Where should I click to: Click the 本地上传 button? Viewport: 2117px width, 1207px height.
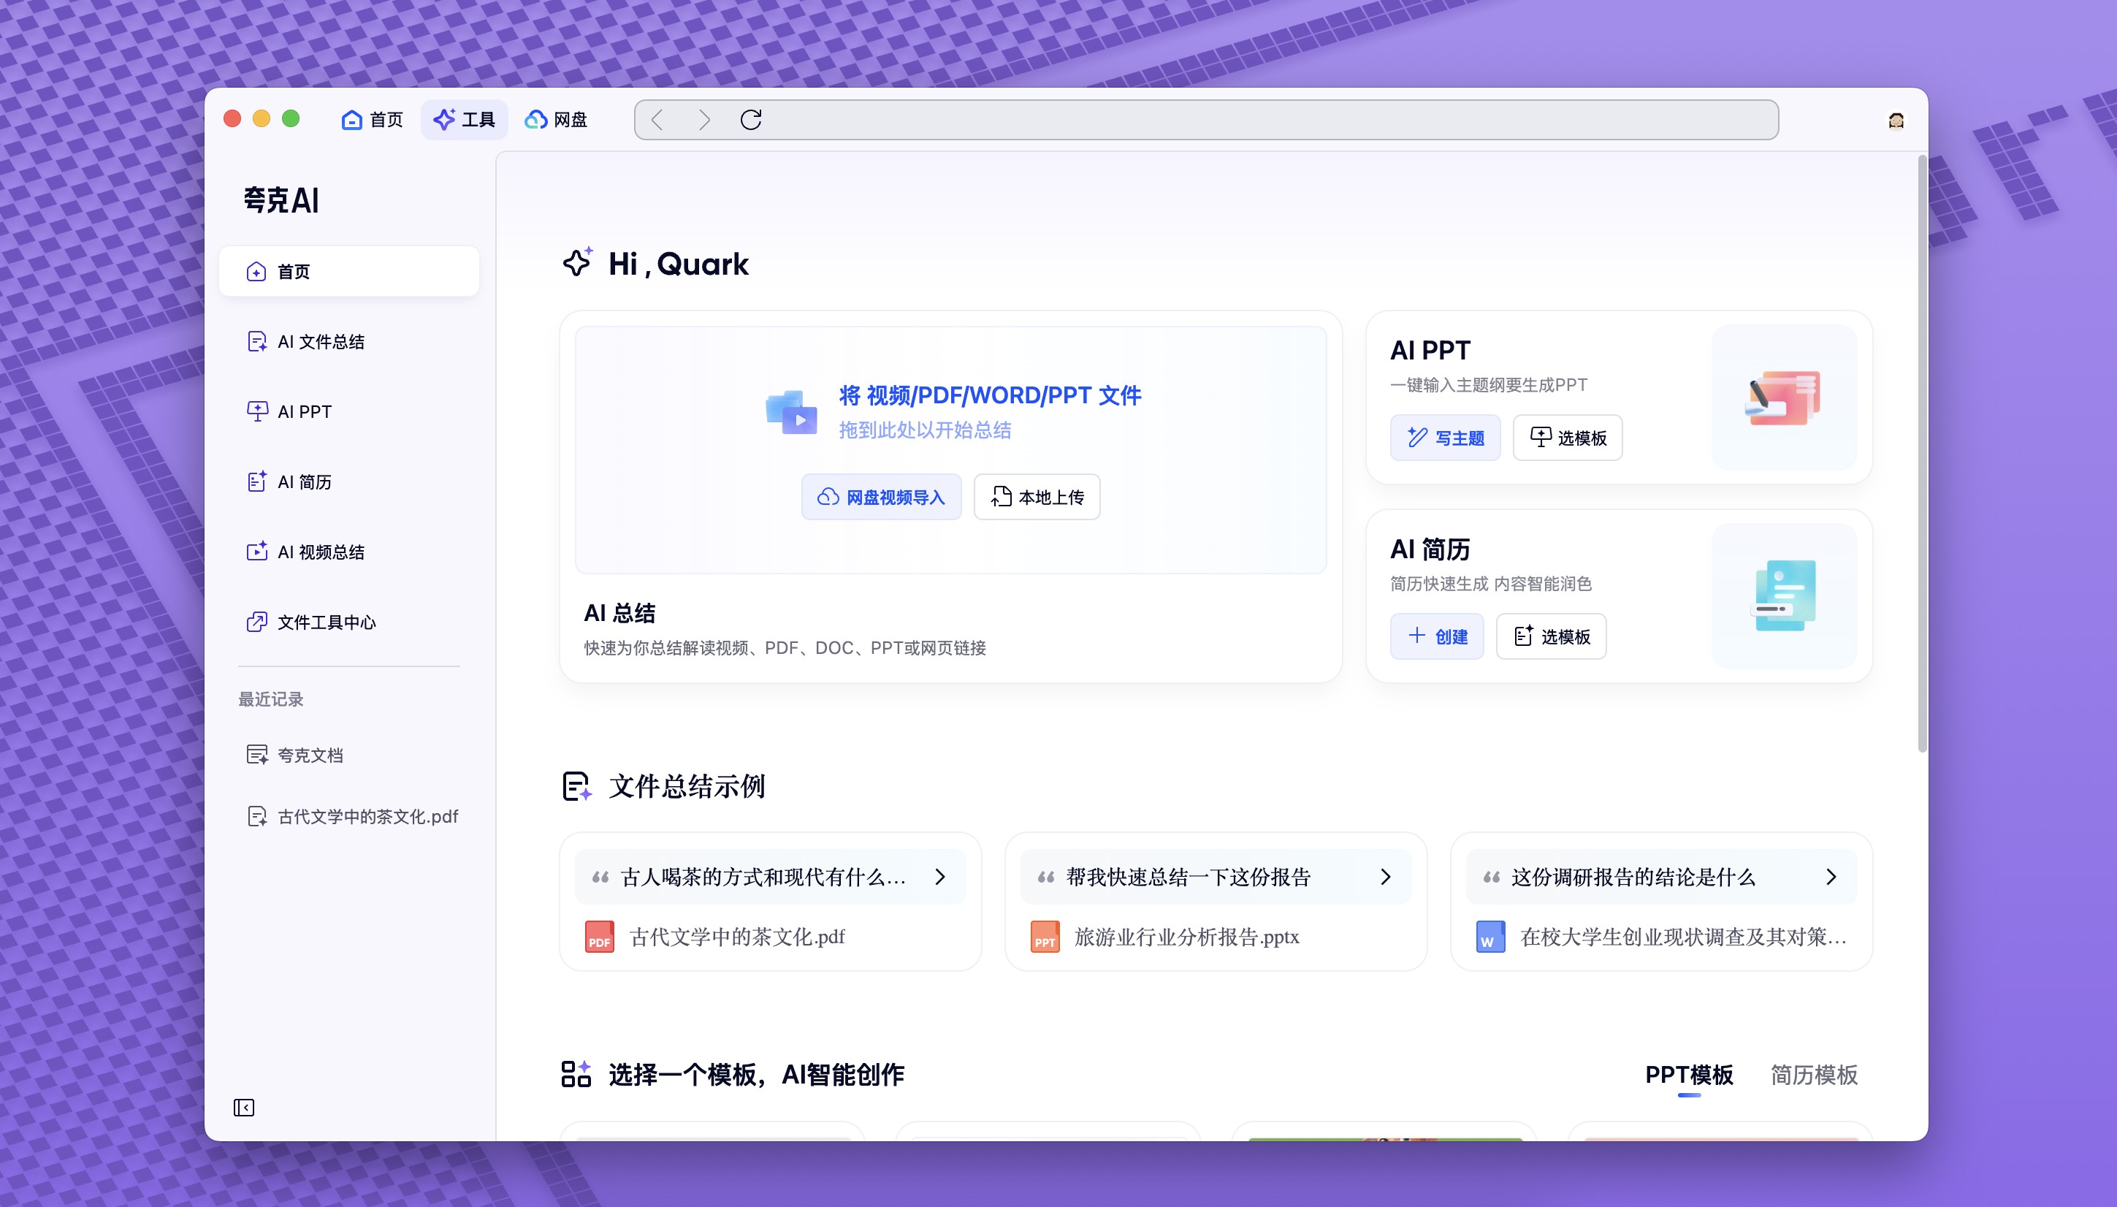[1037, 497]
